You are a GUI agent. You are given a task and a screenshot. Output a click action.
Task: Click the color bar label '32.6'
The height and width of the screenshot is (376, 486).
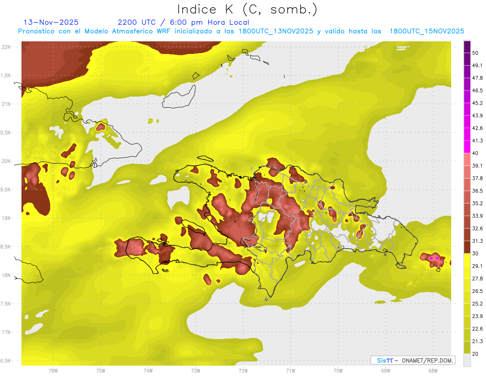click(478, 228)
